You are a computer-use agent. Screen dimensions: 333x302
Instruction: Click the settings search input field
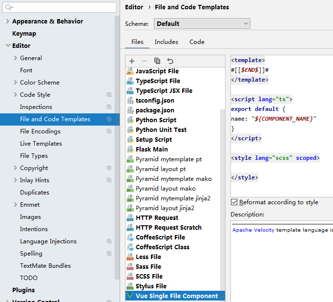(x=60, y=7)
